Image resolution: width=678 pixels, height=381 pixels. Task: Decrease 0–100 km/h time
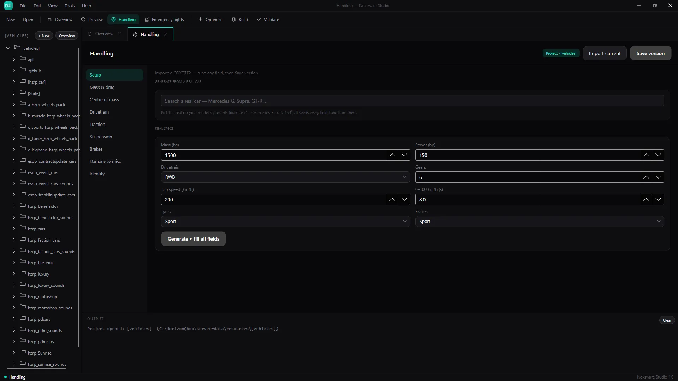[x=658, y=200]
